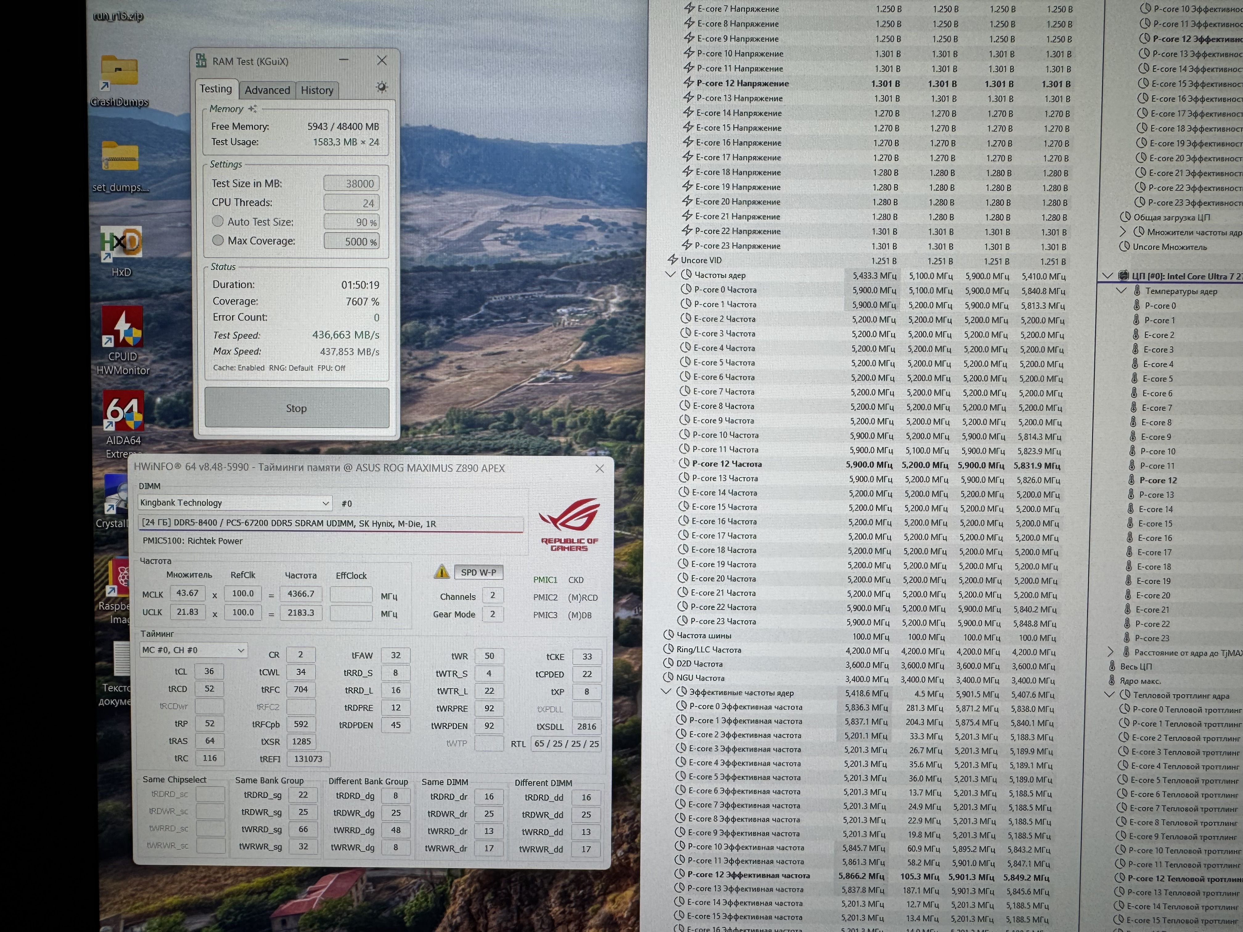1243x932 pixels.
Task: Click the thermometer icon of P-core 0 temperature
Action: pos(1136,306)
